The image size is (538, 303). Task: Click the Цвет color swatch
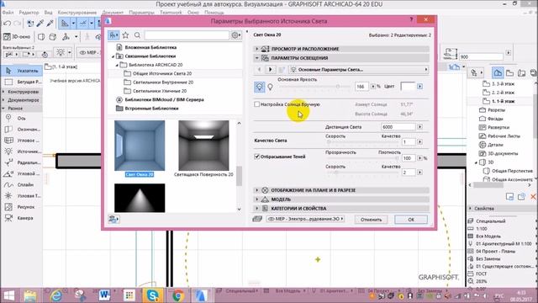pyautogui.click(x=408, y=87)
